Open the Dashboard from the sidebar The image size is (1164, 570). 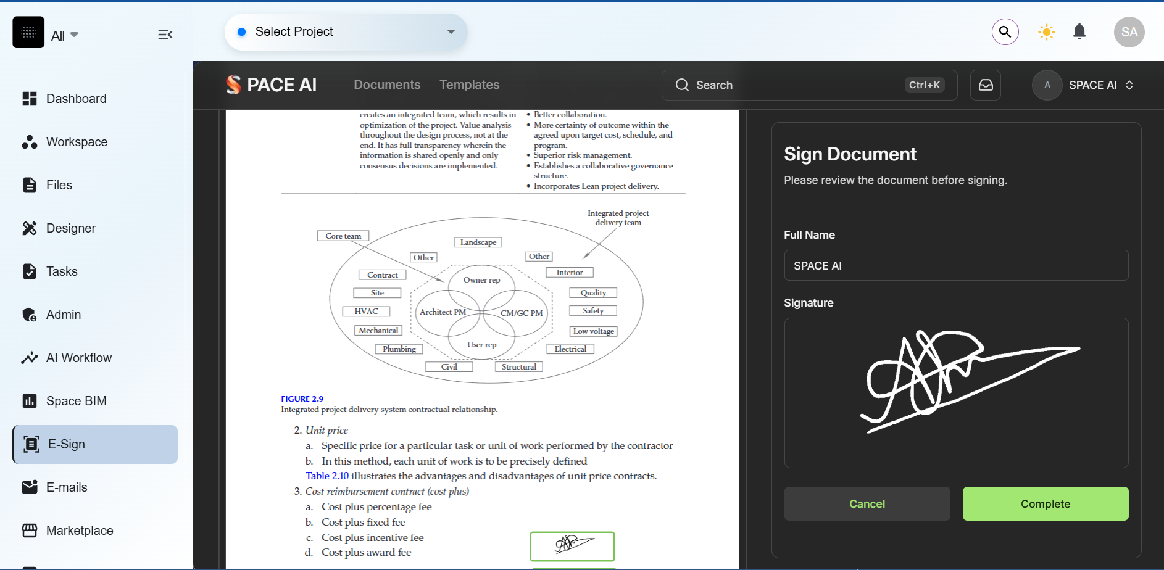(75, 98)
